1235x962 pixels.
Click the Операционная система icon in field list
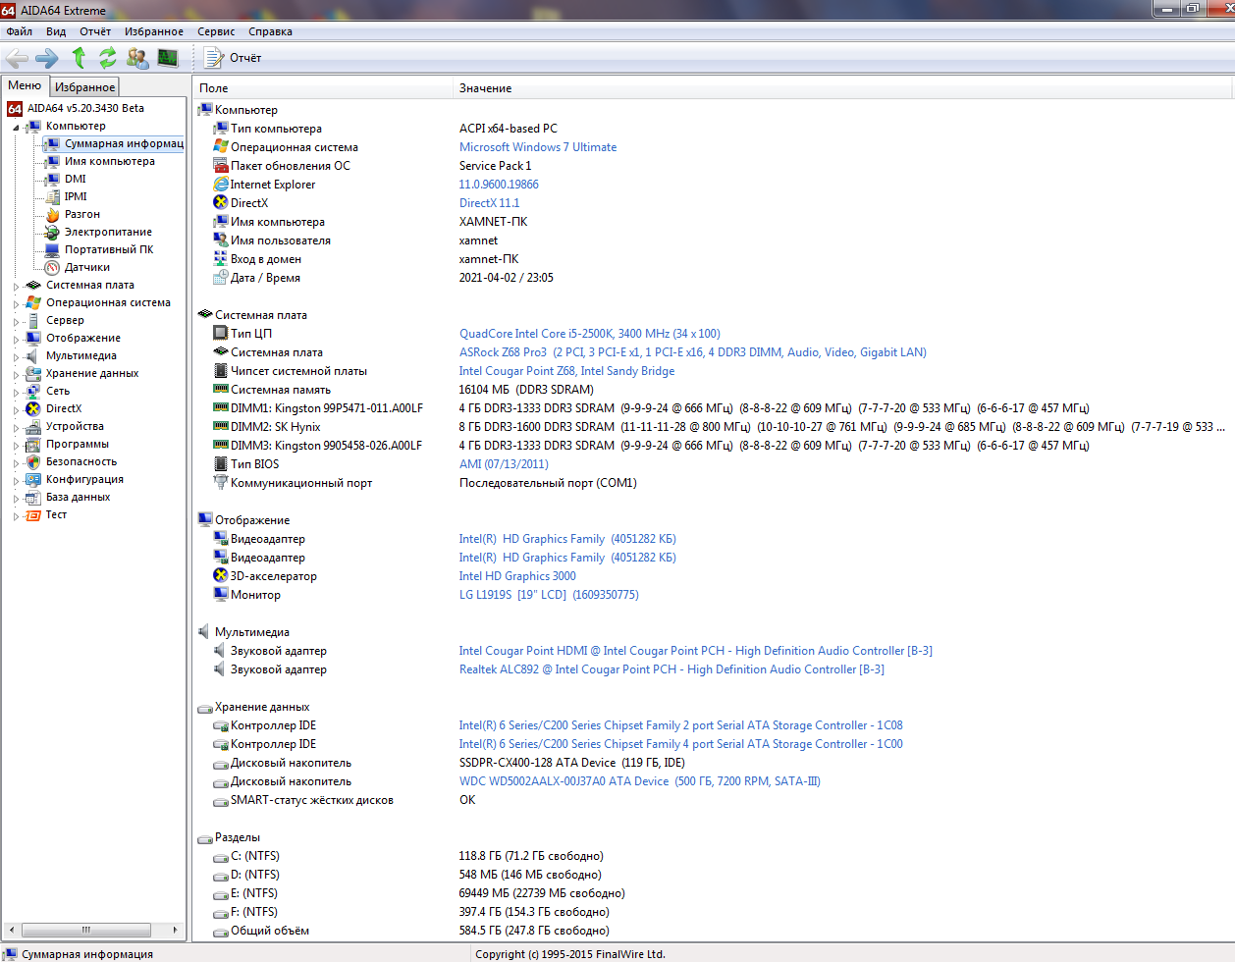221,146
